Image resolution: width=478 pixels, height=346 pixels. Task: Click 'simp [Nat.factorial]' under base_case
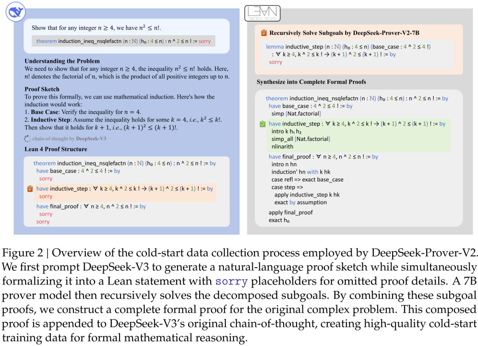296,114
